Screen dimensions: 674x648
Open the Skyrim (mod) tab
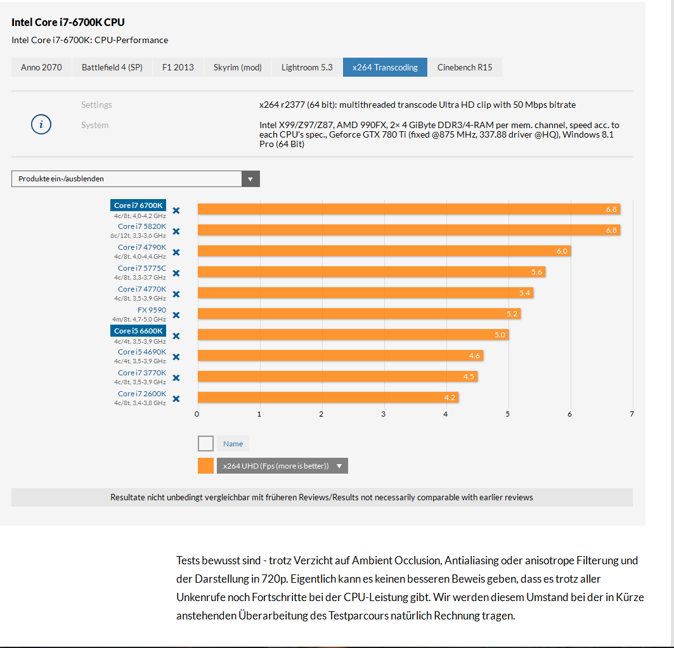coord(238,67)
